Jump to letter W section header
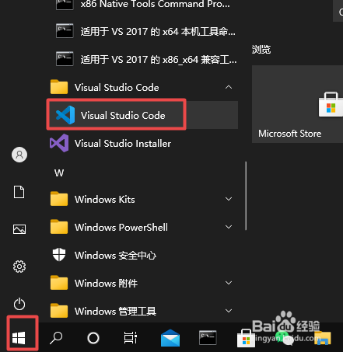The height and width of the screenshot is (352, 343). 59,173
